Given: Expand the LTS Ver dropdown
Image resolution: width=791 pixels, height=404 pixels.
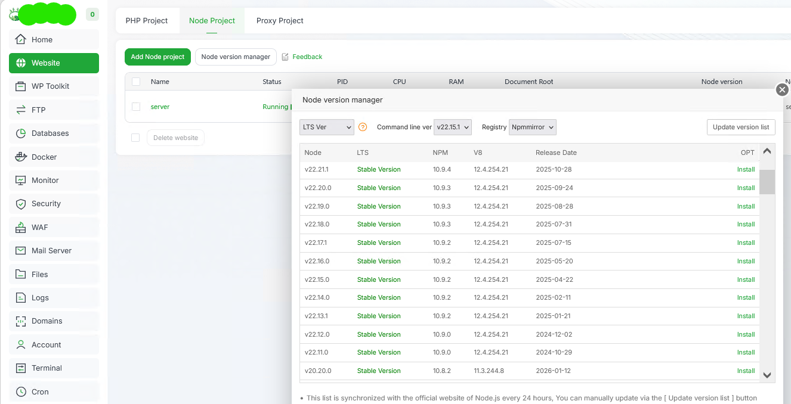Looking at the screenshot, I should 326,127.
